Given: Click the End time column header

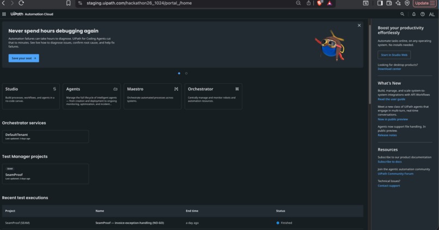Looking at the screenshot, I should (192, 211).
